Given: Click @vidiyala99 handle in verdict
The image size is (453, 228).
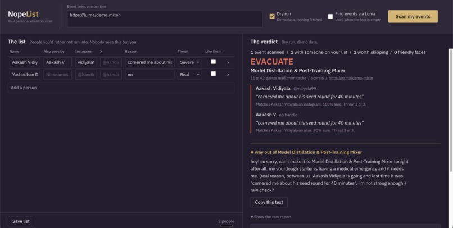Looking at the screenshot, I should point(305,89).
